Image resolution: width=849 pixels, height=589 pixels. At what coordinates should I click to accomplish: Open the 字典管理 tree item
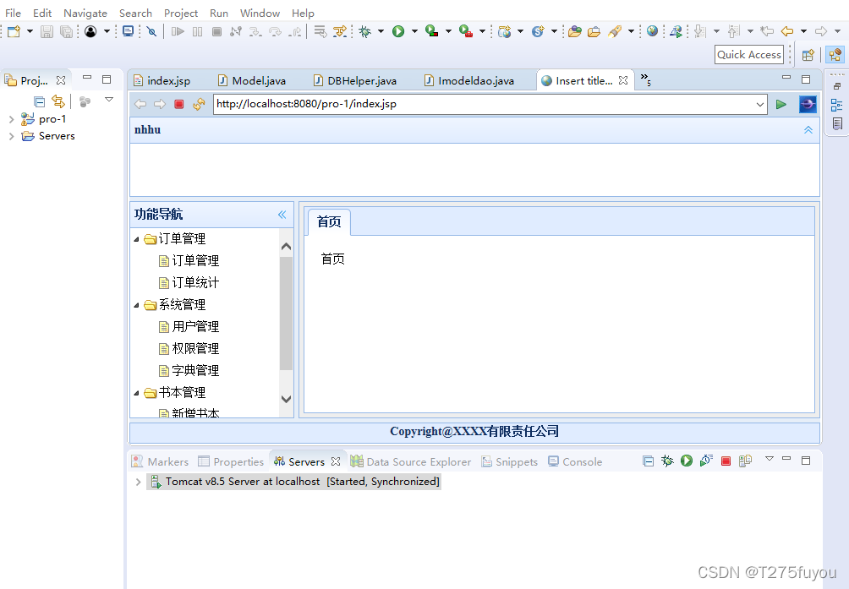click(x=189, y=371)
